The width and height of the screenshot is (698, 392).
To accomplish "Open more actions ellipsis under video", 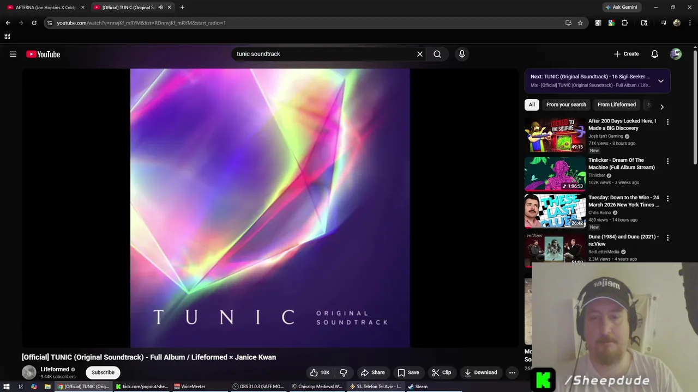I will tap(512, 372).
